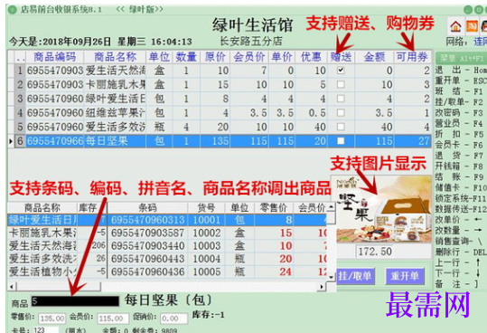Viewport: 487px width, 333px height.
Task: Tick the 赠送 checkbox for row 5
Action: coord(341,127)
